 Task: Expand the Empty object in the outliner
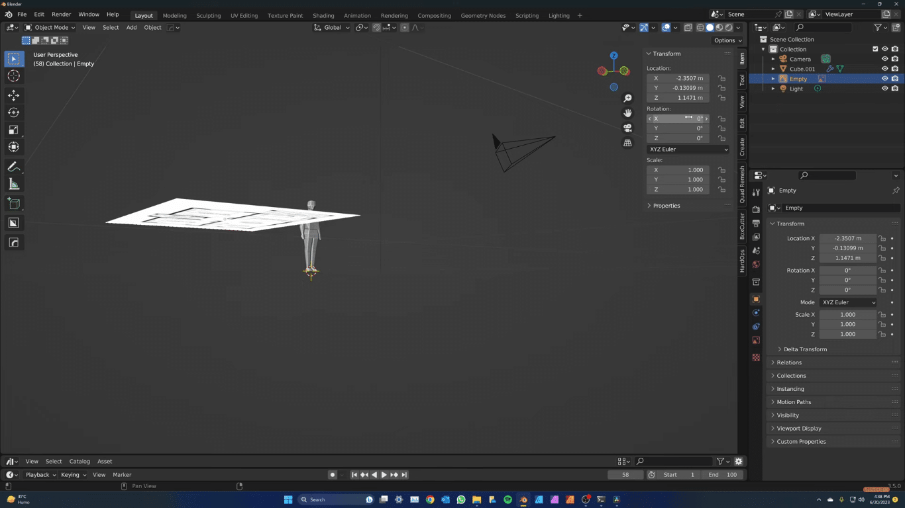[772, 79]
